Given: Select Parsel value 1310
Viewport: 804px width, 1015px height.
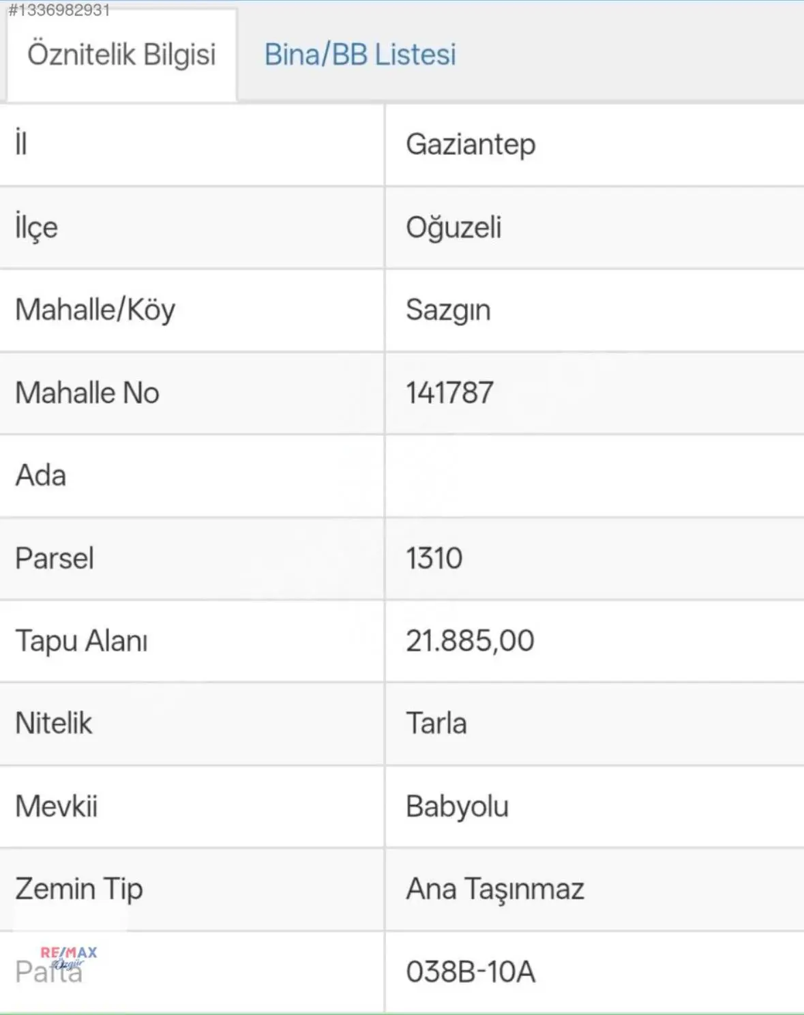Looking at the screenshot, I should pos(434,559).
